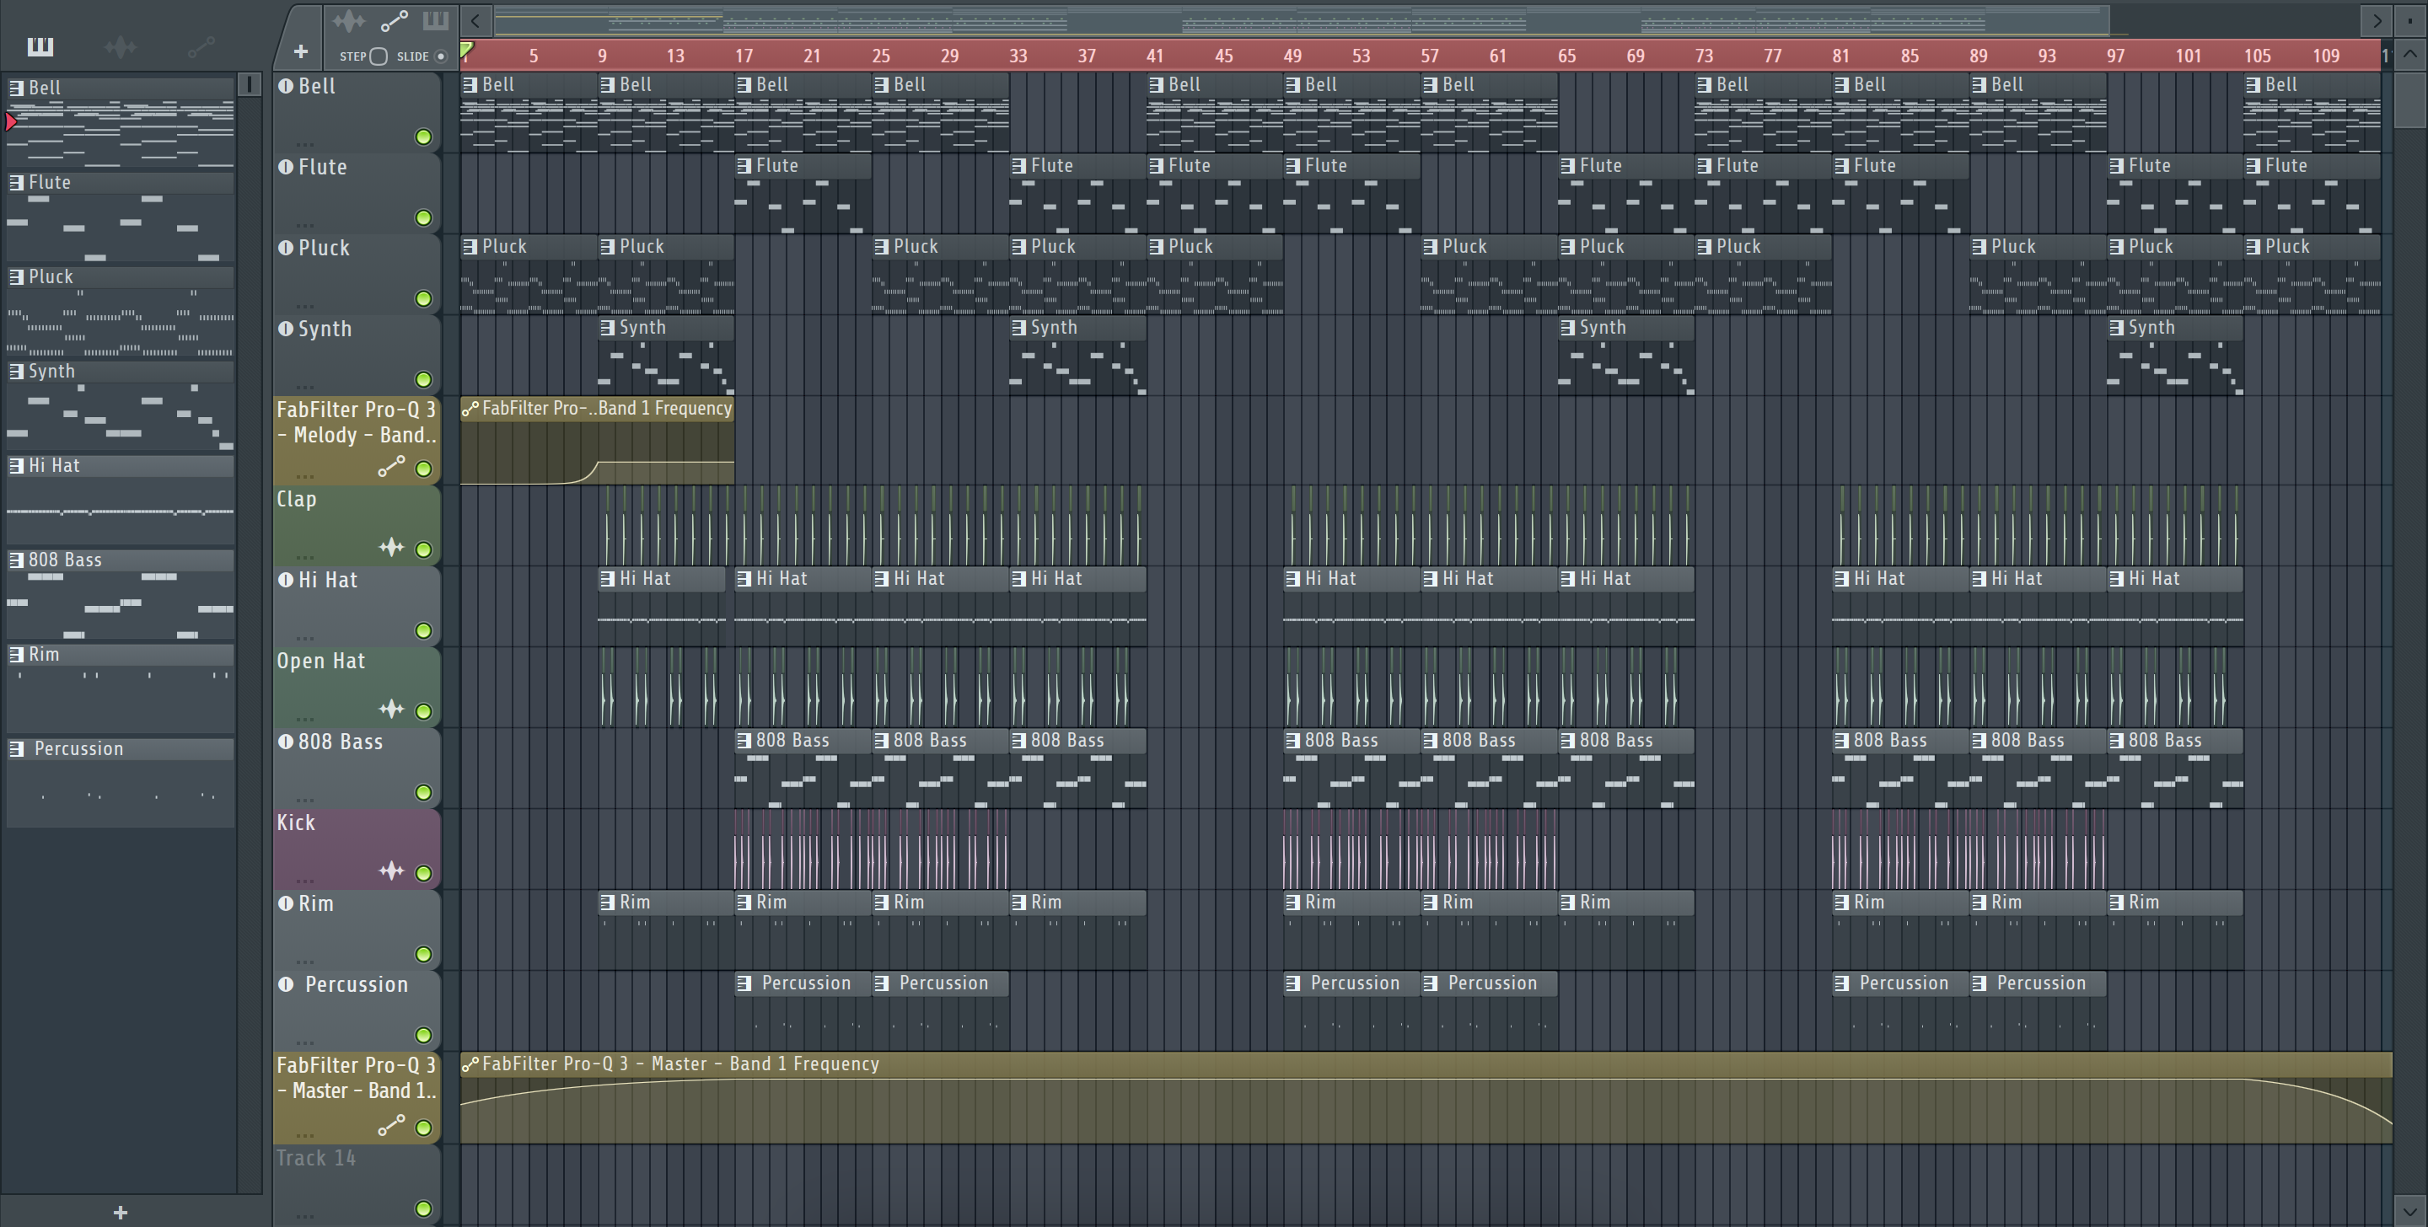Click the green playhead marker at bar 1
This screenshot has width=2428, height=1227.
466,49
